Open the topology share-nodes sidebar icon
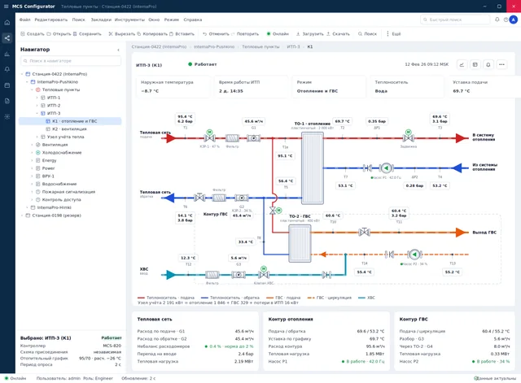 (7, 38)
